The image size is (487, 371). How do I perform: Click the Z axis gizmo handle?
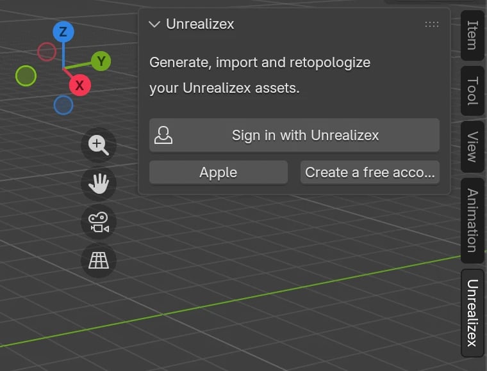click(63, 31)
